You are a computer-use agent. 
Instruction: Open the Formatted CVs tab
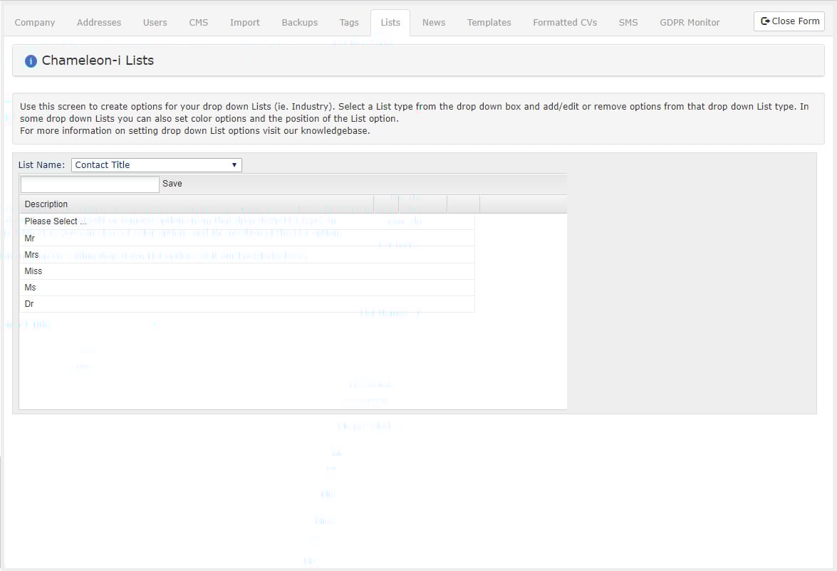tap(564, 22)
